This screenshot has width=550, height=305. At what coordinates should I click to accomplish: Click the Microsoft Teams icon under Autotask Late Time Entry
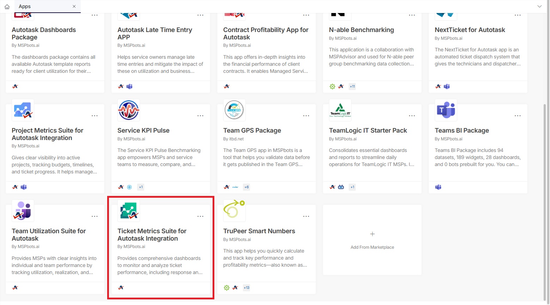(129, 86)
